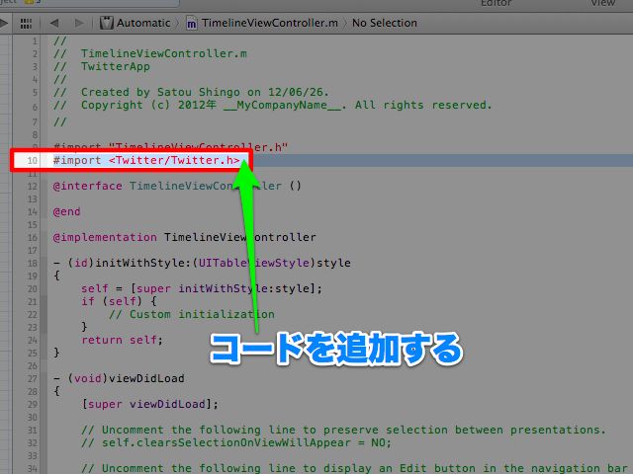Click the 'if (self) {' line
633x474 pixels.
click(x=119, y=301)
